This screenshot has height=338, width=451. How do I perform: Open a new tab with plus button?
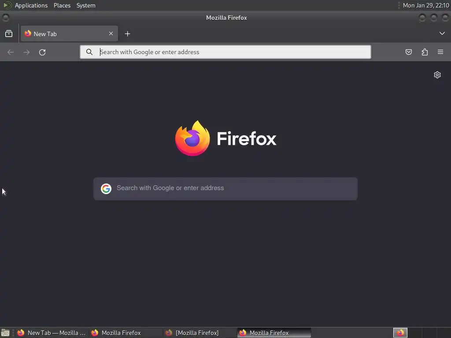(127, 34)
